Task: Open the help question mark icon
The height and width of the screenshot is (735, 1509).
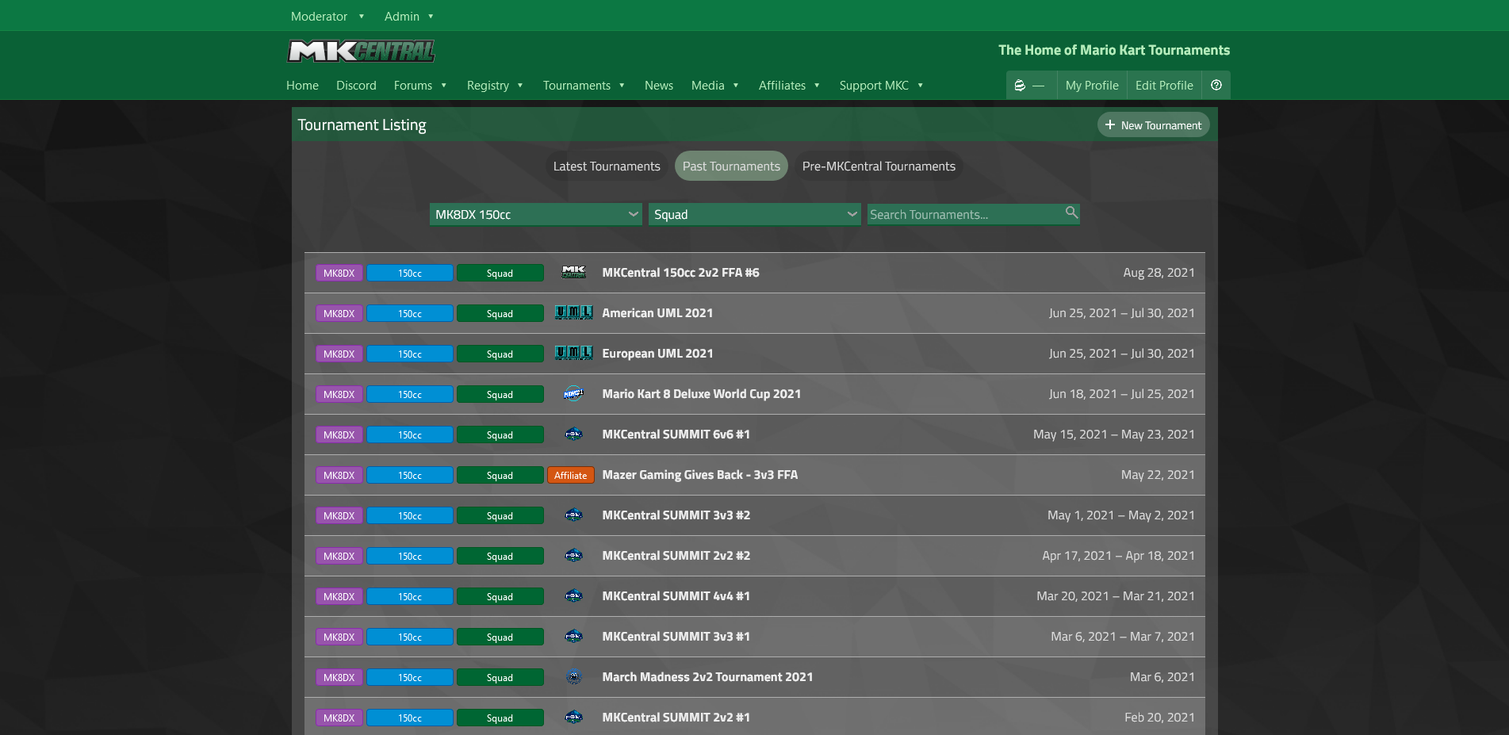Action: (x=1216, y=85)
